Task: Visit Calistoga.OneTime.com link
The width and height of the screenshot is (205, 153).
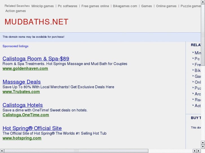Action: 26,115
